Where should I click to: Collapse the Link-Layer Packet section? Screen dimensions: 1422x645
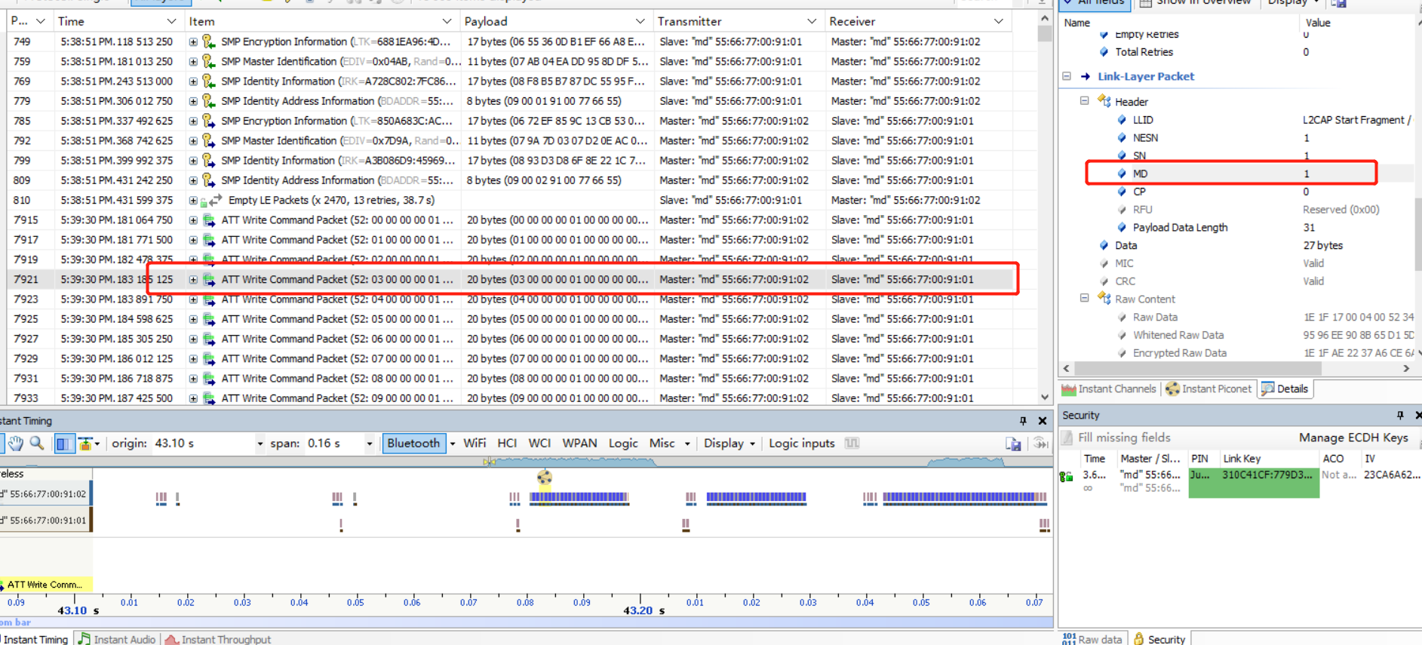pos(1067,76)
